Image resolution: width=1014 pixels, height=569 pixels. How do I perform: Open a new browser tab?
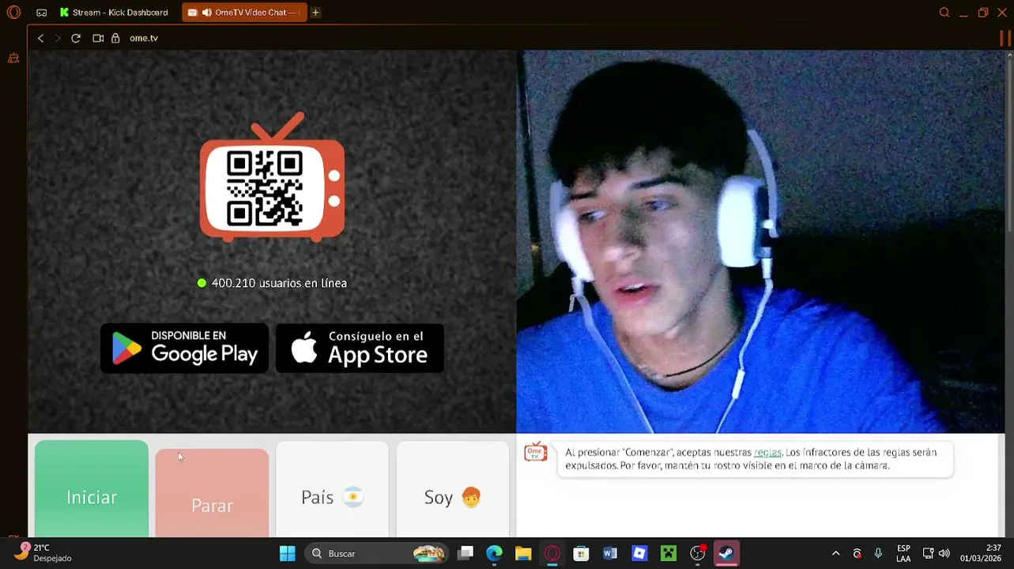click(x=315, y=13)
